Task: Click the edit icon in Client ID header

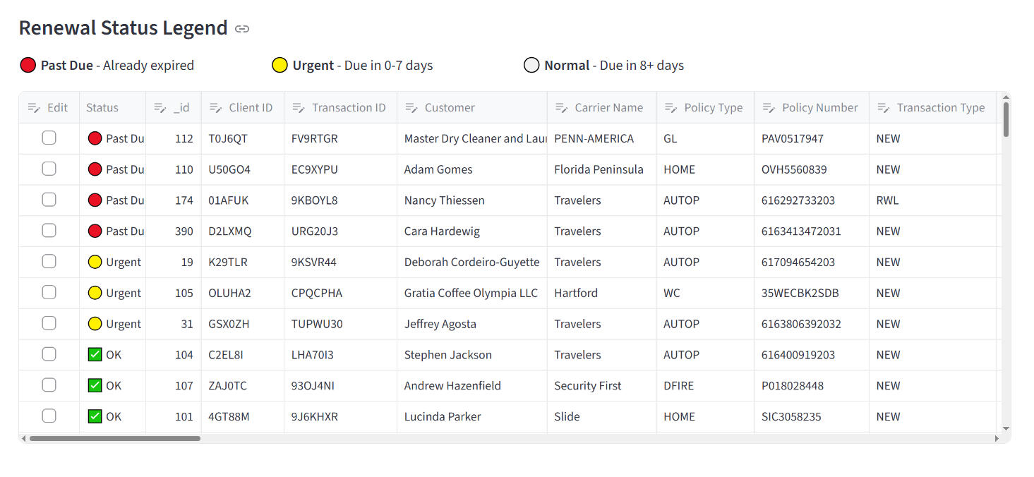Action: click(215, 108)
